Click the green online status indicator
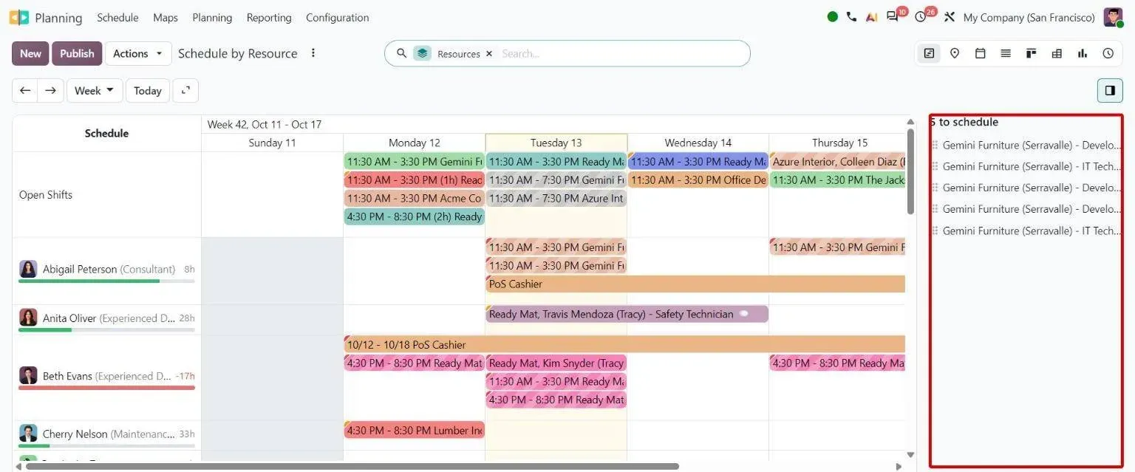Viewport: 1135px width, 472px height. pyautogui.click(x=833, y=17)
